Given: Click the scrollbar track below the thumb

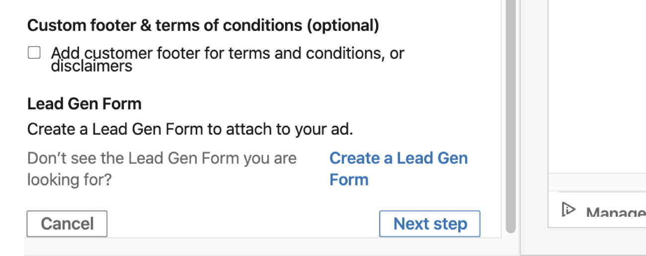Looking at the screenshot, I should [x=510, y=235].
